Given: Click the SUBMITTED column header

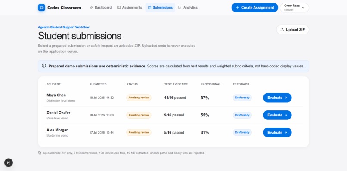Looking at the screenshot, I should tap(98, 84).
